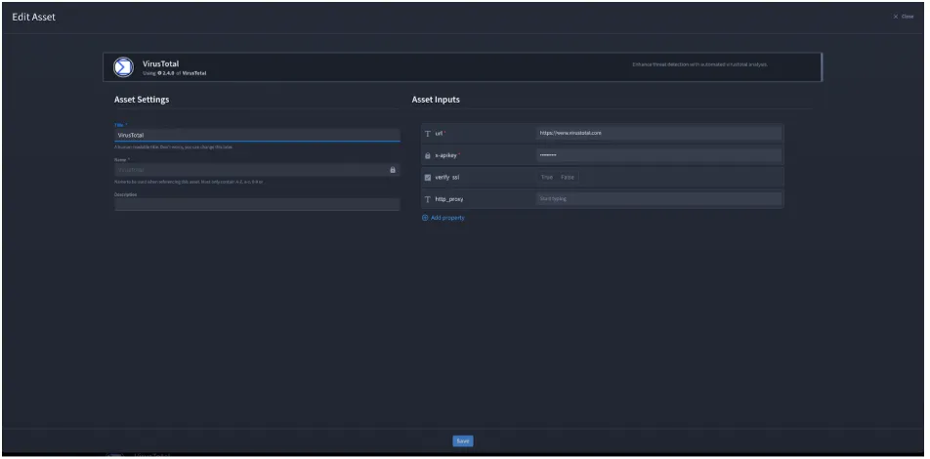Image resolution: width=930 pixels, height=459 pixels.
Task: Click the Add property link
Action: [444, 218]
